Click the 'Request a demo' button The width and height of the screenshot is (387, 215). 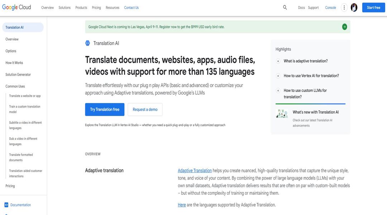coord(145,109)
